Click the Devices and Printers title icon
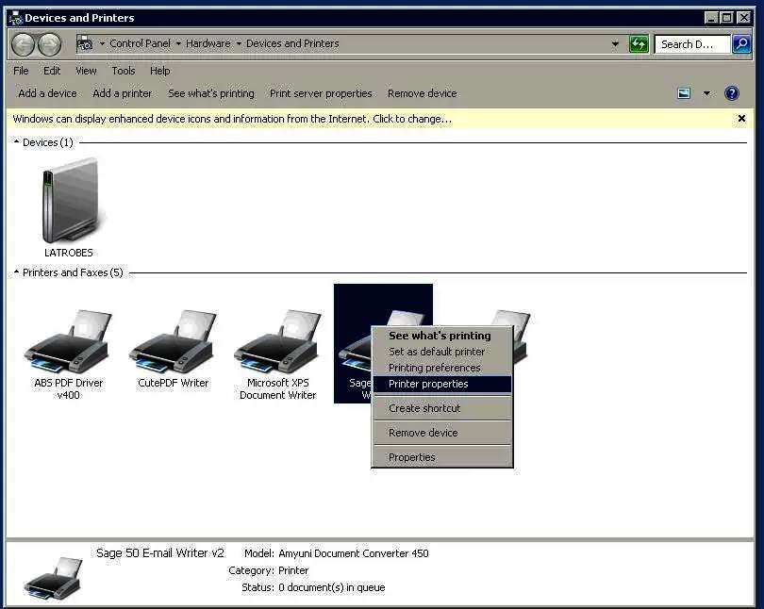The image size is (764, 609). click(16, 18)
